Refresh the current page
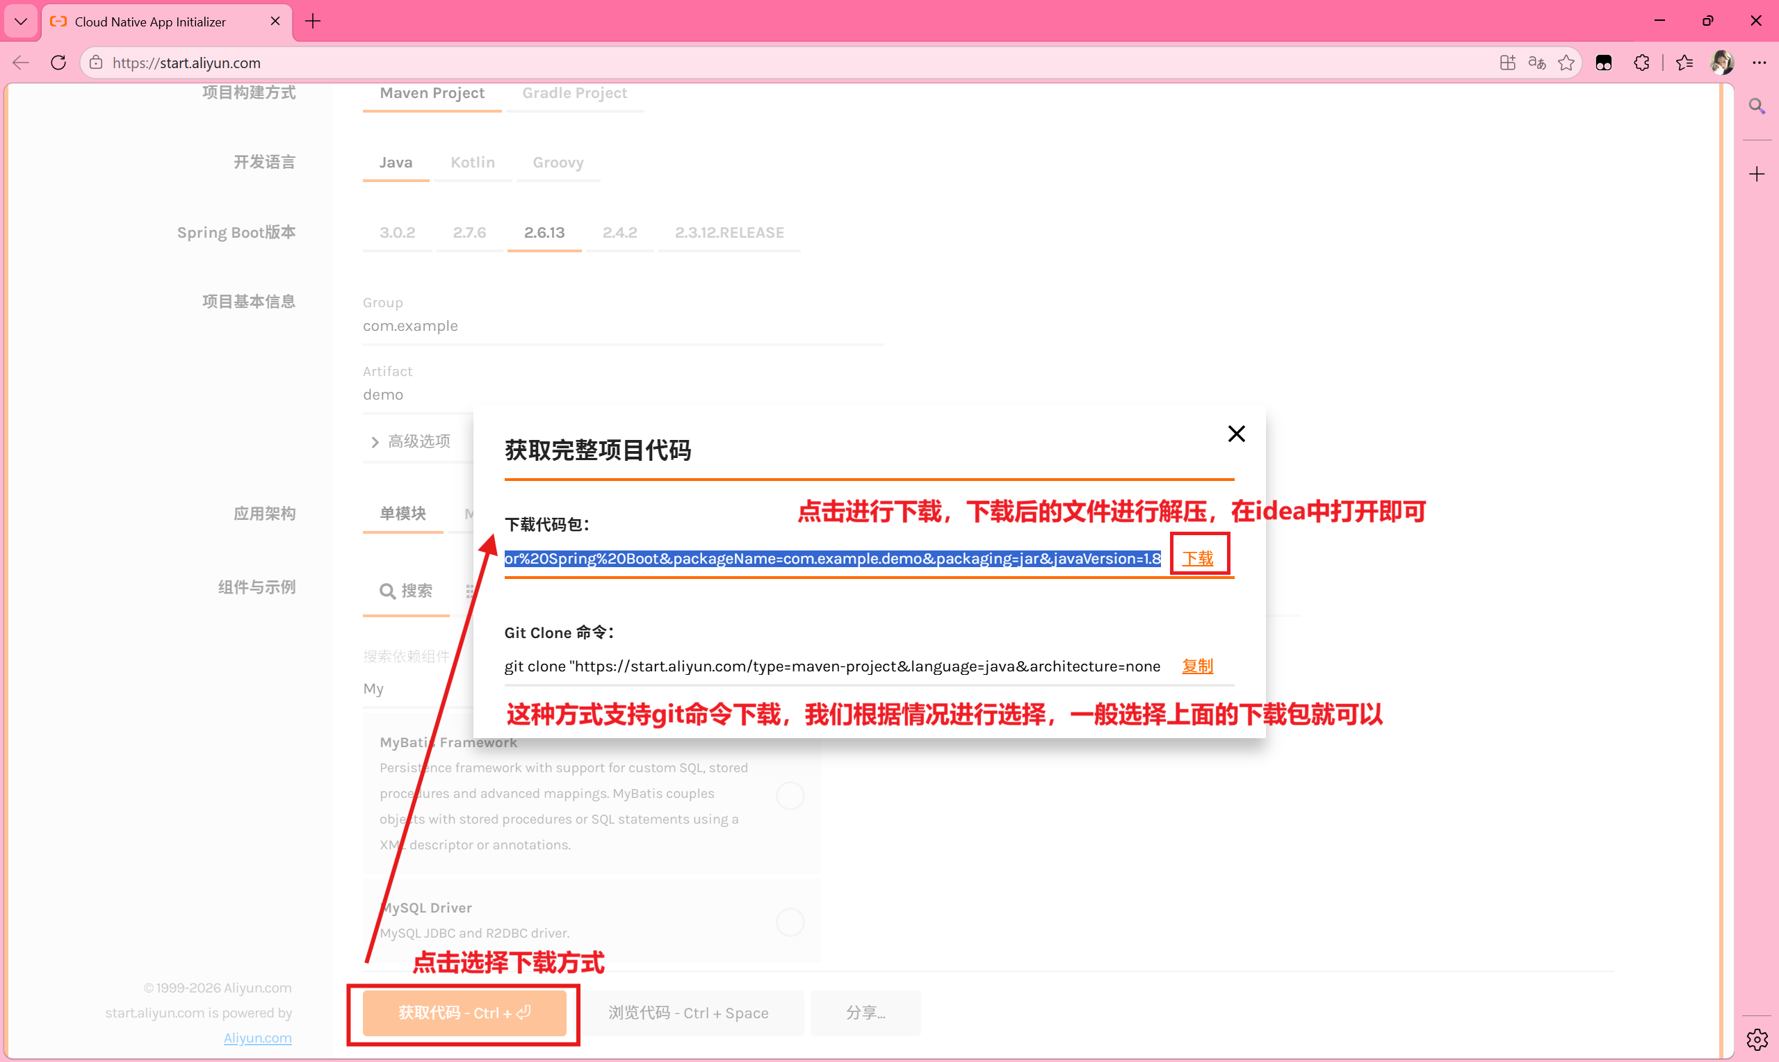This screenshot has width=1779, height=1062. 58,63
